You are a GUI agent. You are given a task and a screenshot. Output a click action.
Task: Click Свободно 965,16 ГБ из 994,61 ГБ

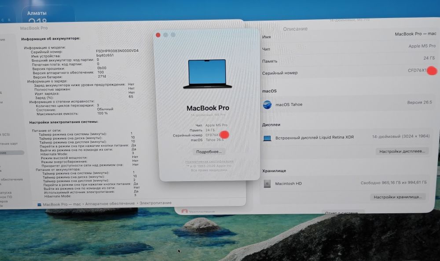393,182
